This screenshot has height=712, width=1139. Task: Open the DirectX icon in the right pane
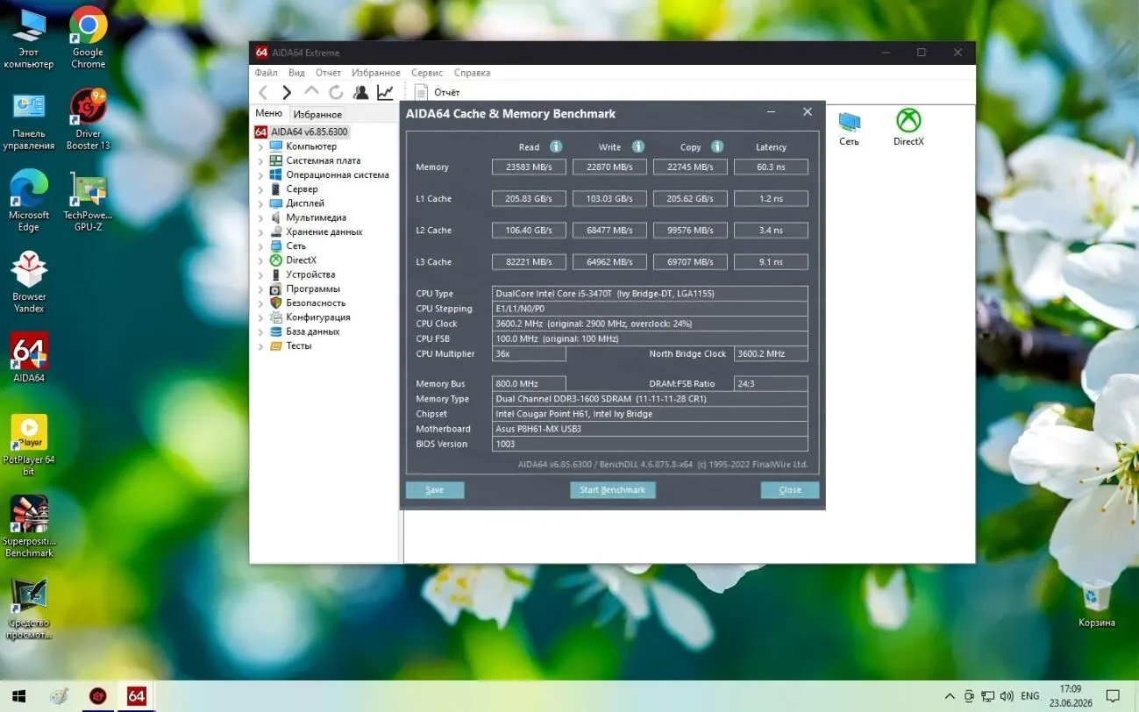(908, 128)
